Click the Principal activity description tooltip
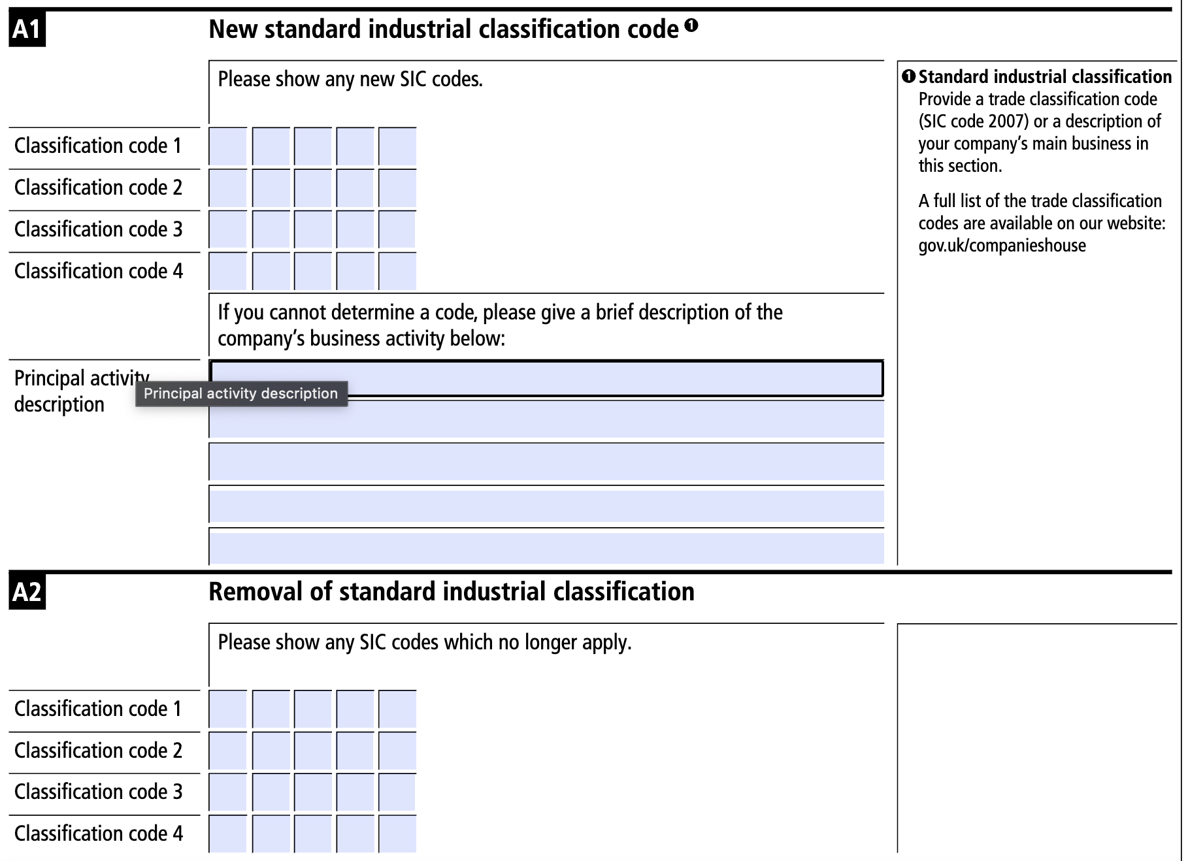The image size is (1188, 861). pyautogui.click(x=242, y=393)
